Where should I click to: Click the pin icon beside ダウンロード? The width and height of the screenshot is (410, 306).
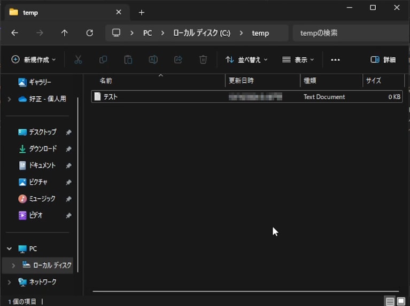coord(68,149)
